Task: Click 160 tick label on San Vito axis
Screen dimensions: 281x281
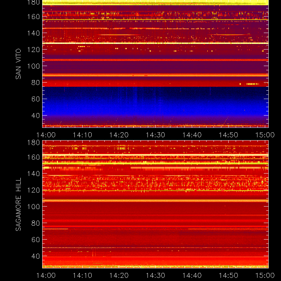Action: pyautogui.click(x=33, y=17)
